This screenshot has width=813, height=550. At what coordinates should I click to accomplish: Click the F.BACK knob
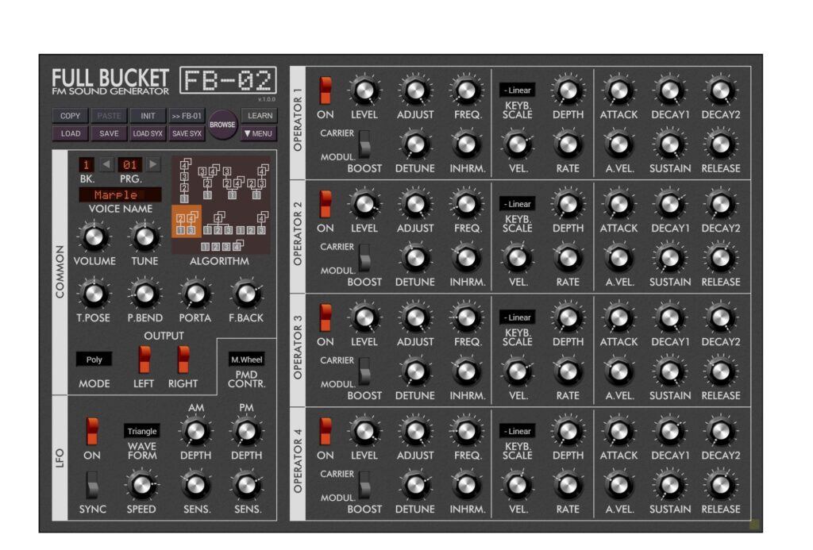pos(246,294)
